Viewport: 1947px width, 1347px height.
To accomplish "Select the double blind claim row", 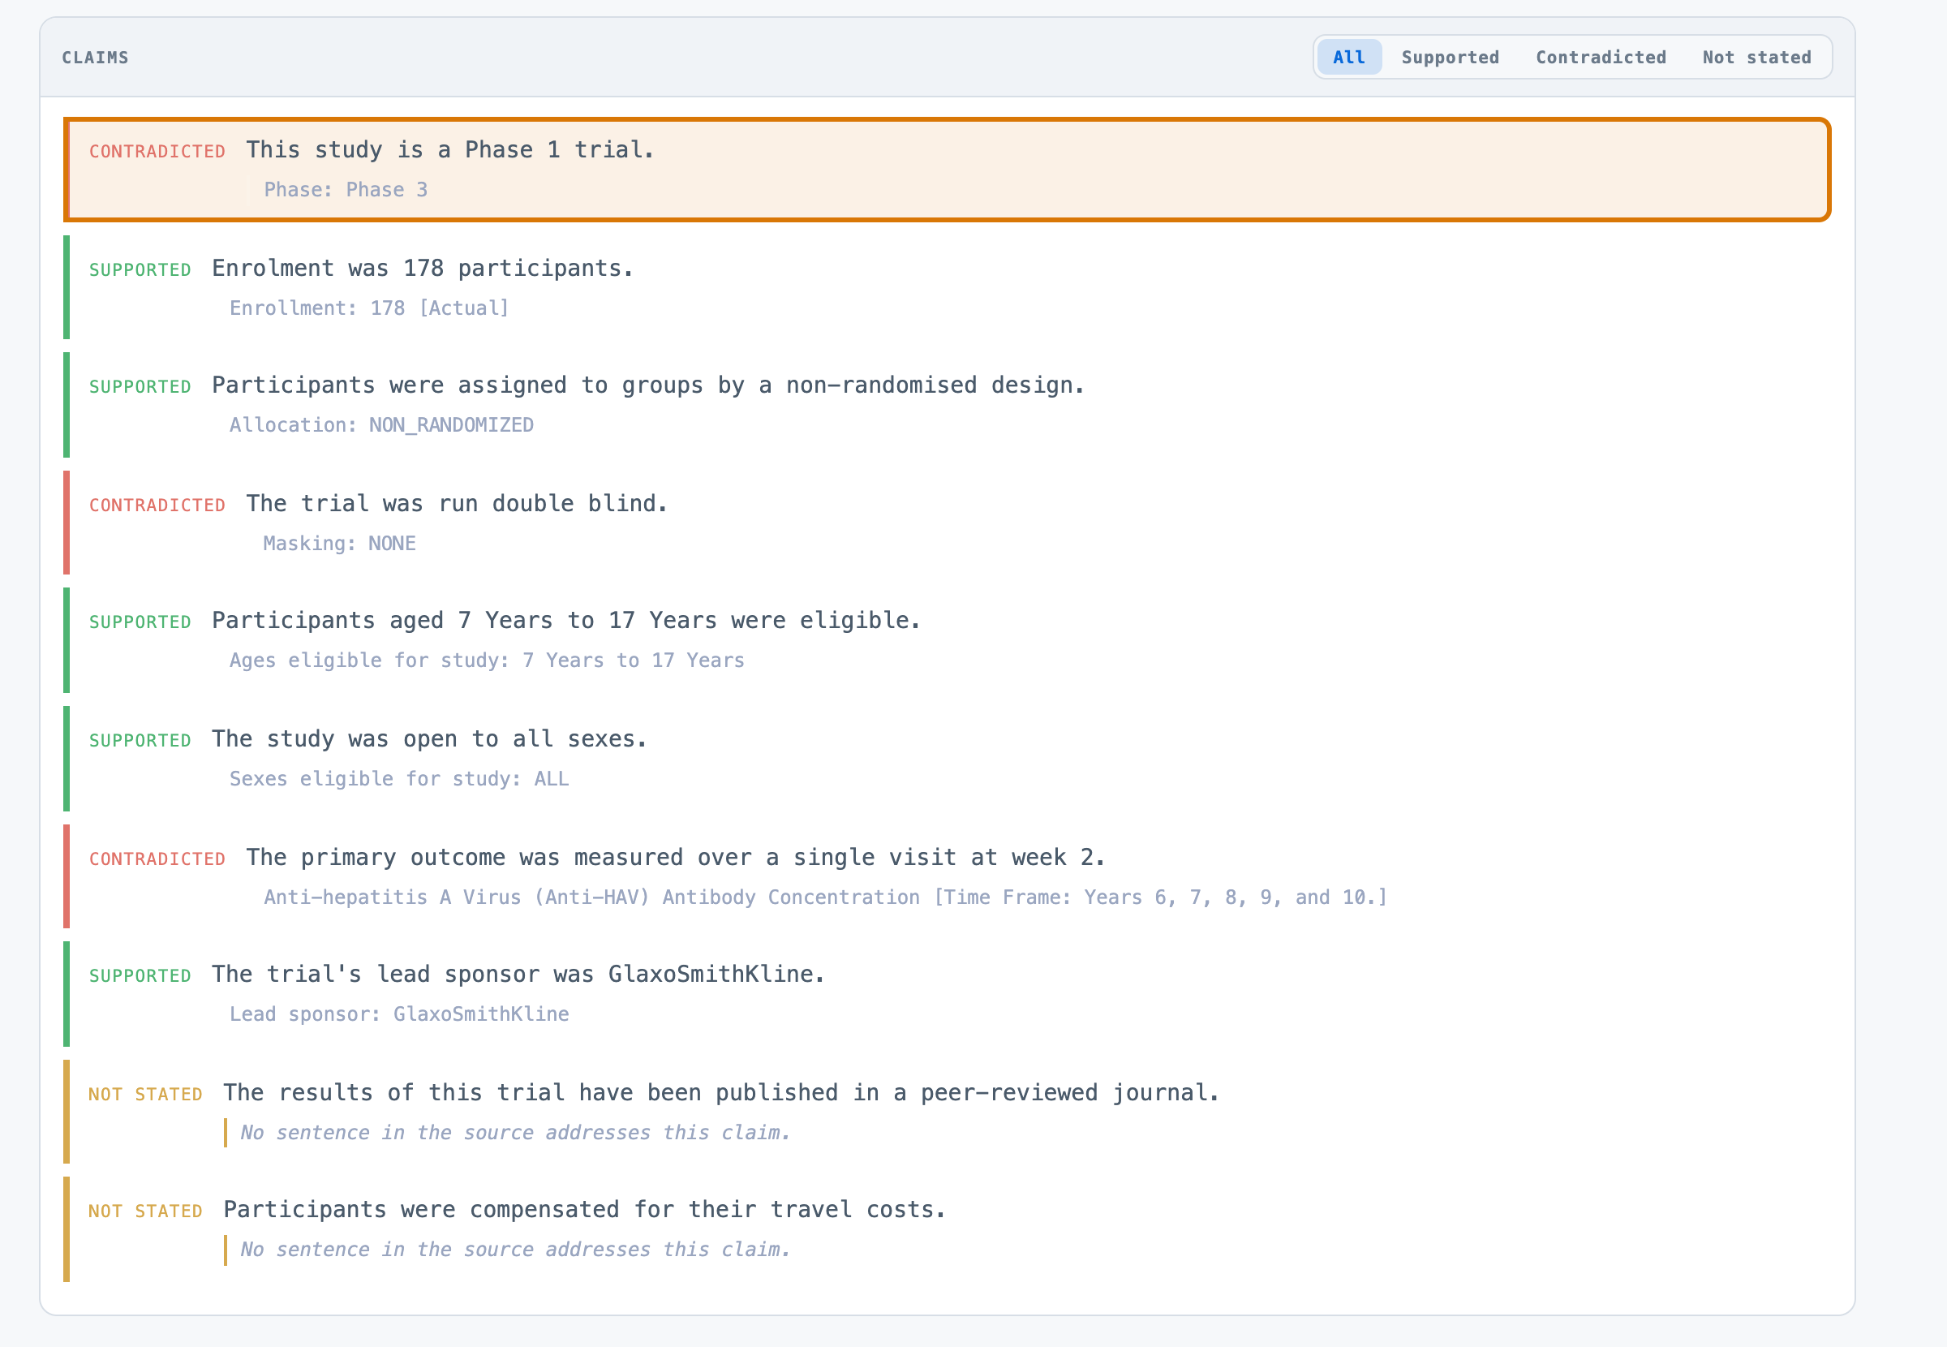I will [947, 523].
